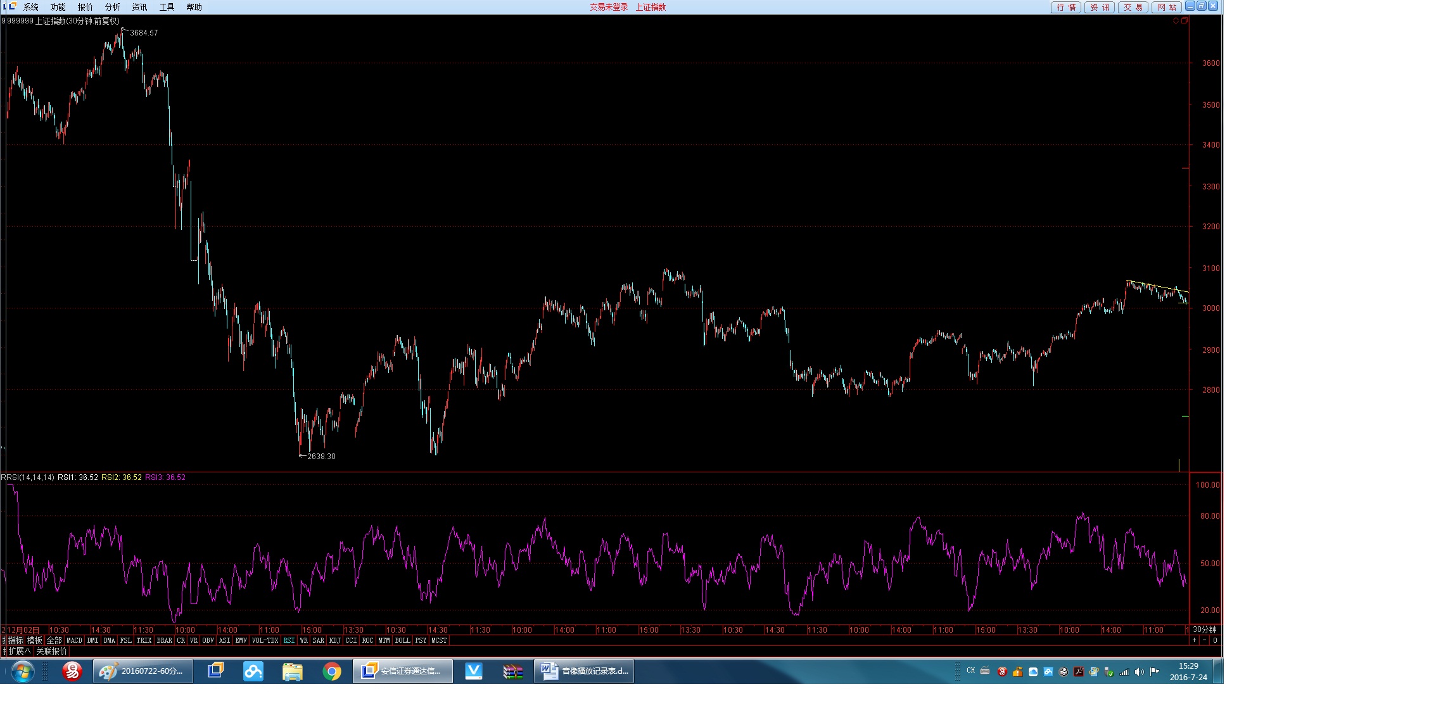Screen dimensions: 1429x720
Task: Open the red Sogou app in taskbar
Action: point(72,671)
